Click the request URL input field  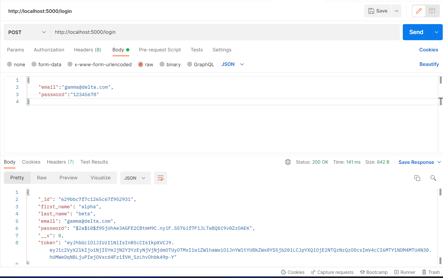coord(225,32)
